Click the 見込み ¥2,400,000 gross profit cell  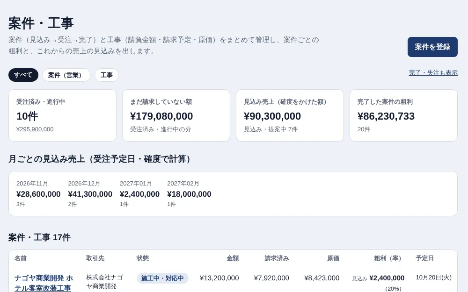pyautogui.click(x=378, y=283)
